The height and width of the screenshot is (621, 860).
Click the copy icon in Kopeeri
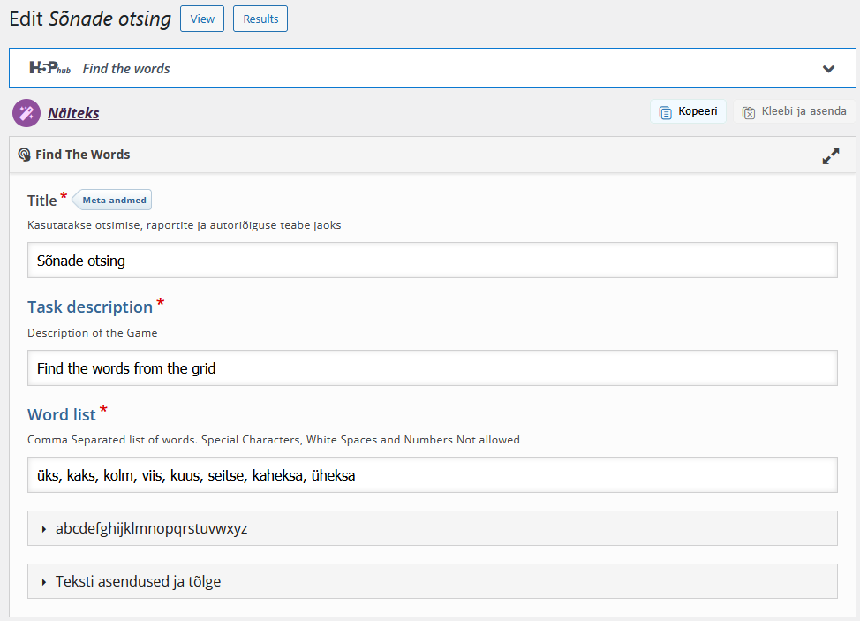666,112
